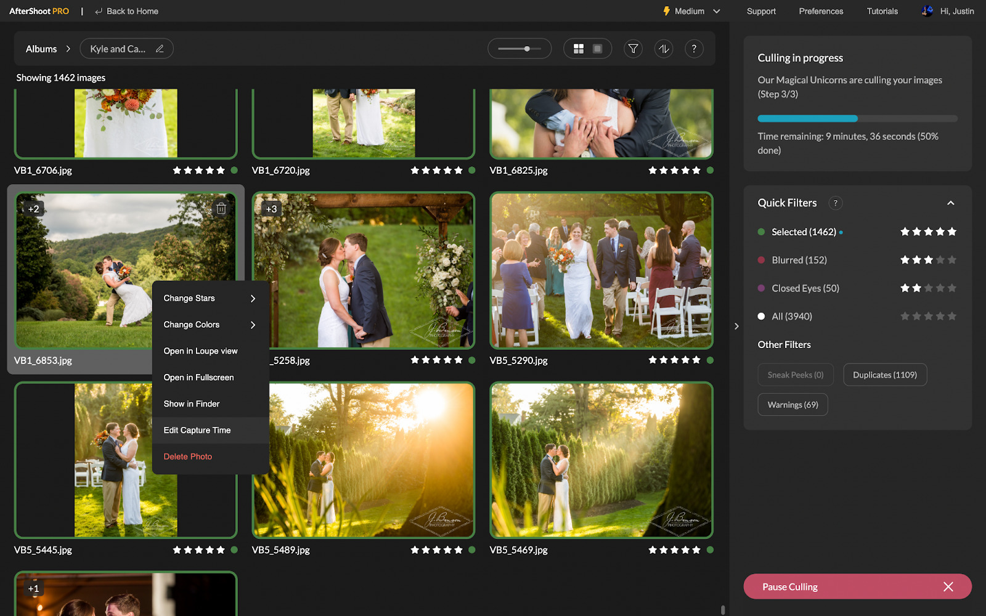Switch to single image view icon
This screenshot has width=986, height=616.
coord(597,49)
